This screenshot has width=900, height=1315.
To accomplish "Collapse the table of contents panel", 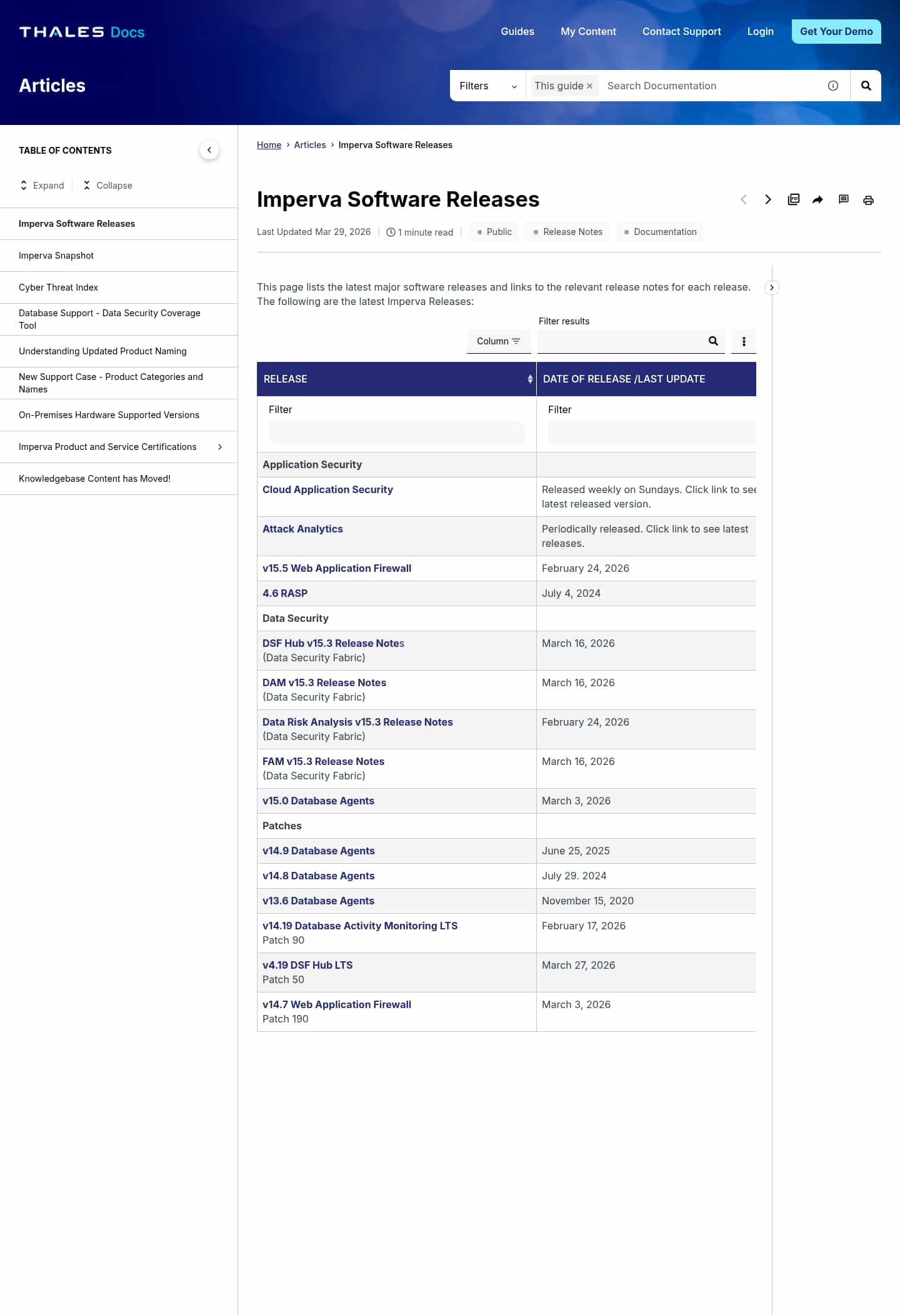I will 209,150.
